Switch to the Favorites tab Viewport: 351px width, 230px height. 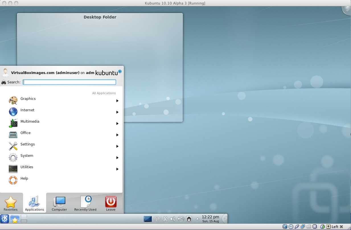tap(11, 204)
